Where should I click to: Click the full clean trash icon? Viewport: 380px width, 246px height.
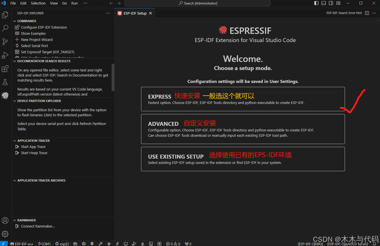92,244
